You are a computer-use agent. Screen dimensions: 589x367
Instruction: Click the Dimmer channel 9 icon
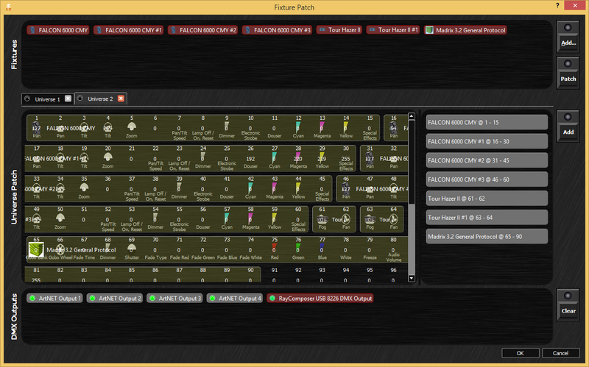[227, 126]
